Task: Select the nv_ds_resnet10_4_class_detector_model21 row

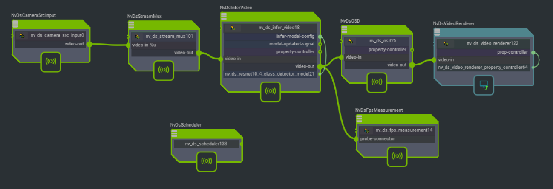Action: pyautogui.click(x=269, y=74)
